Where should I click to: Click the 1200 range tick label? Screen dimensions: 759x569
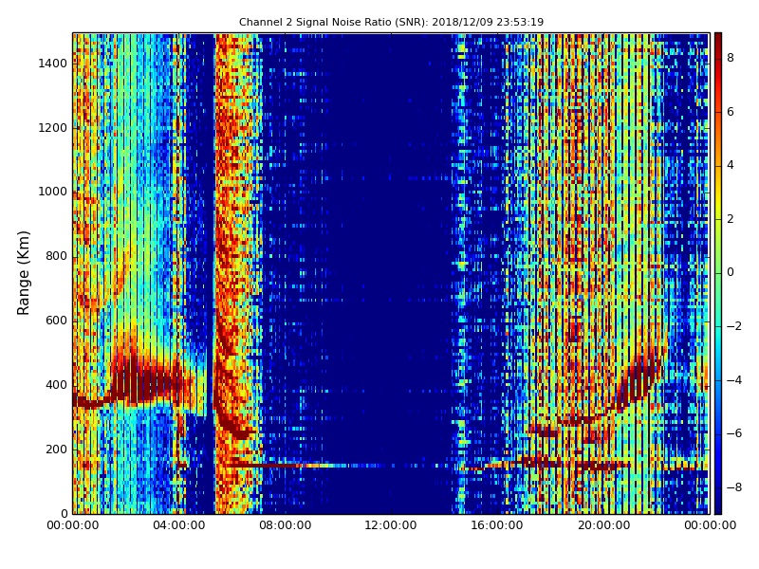tap(53, 128)
